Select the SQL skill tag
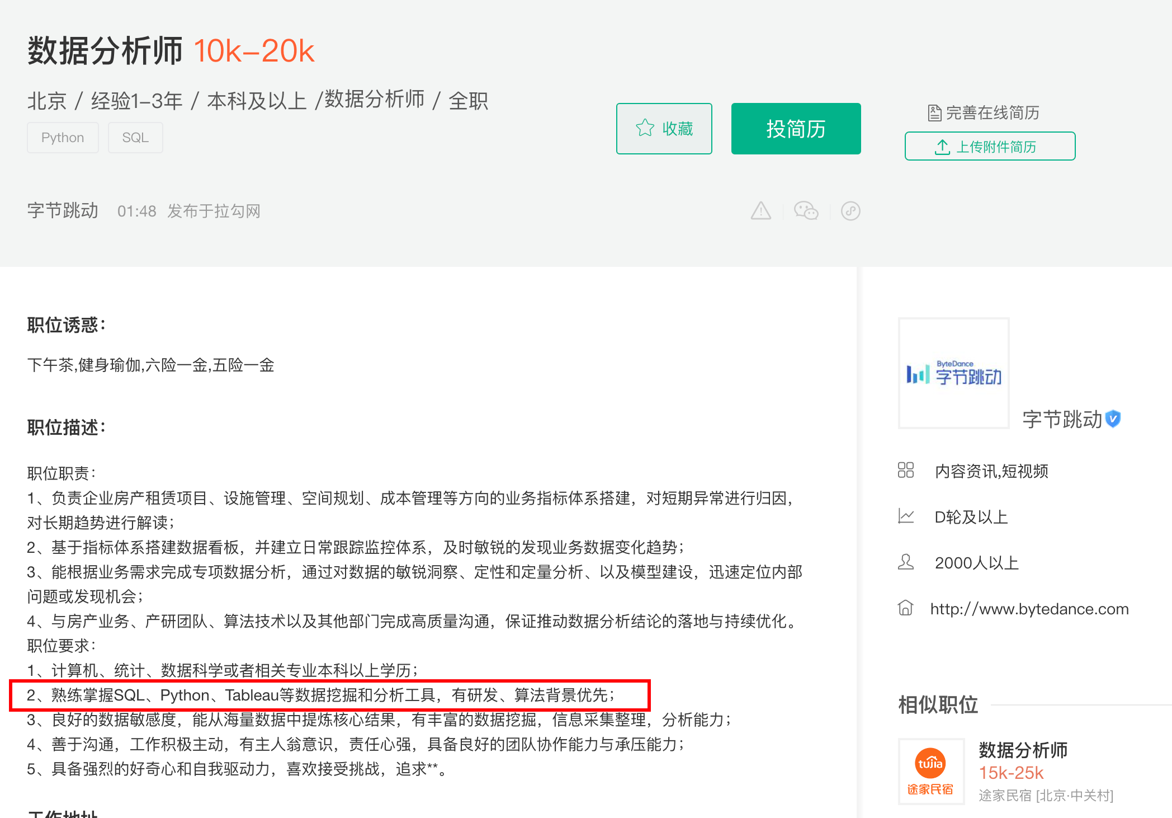The image size is (1172, 818). pos(135,137)
